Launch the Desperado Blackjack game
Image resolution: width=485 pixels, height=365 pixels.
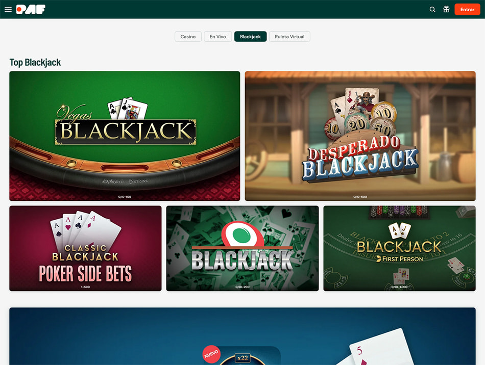[360, 136]
